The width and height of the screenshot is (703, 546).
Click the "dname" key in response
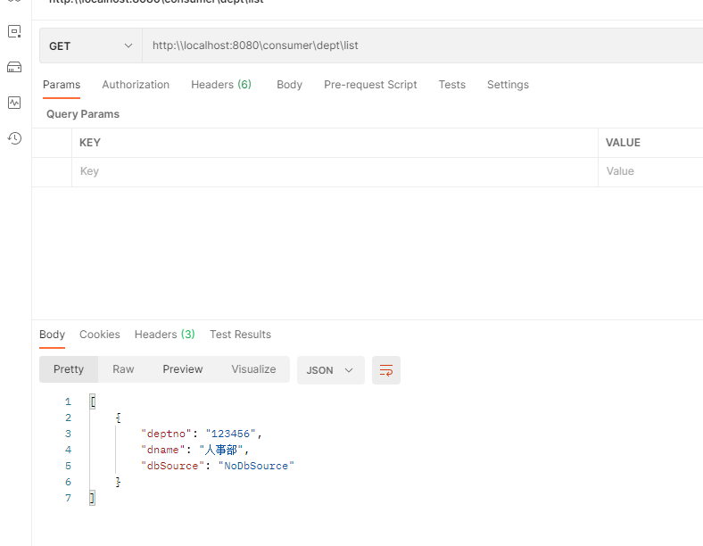click(163, 450)
